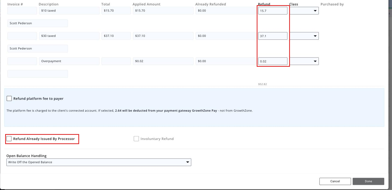
Task: Click Invoice # field in $10 taxed row
Action: [x=22, y=11]
